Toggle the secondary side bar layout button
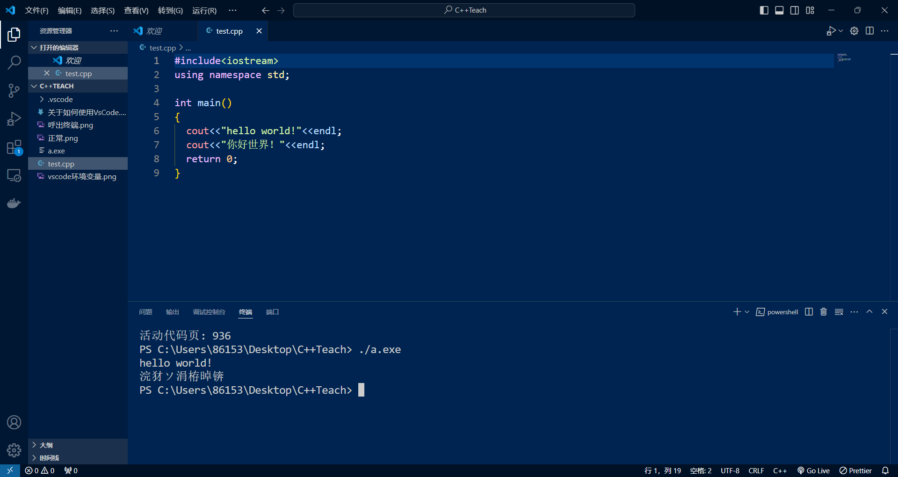Screen dimensions: 898x477 pyautogui.click(x=795, y=10)
